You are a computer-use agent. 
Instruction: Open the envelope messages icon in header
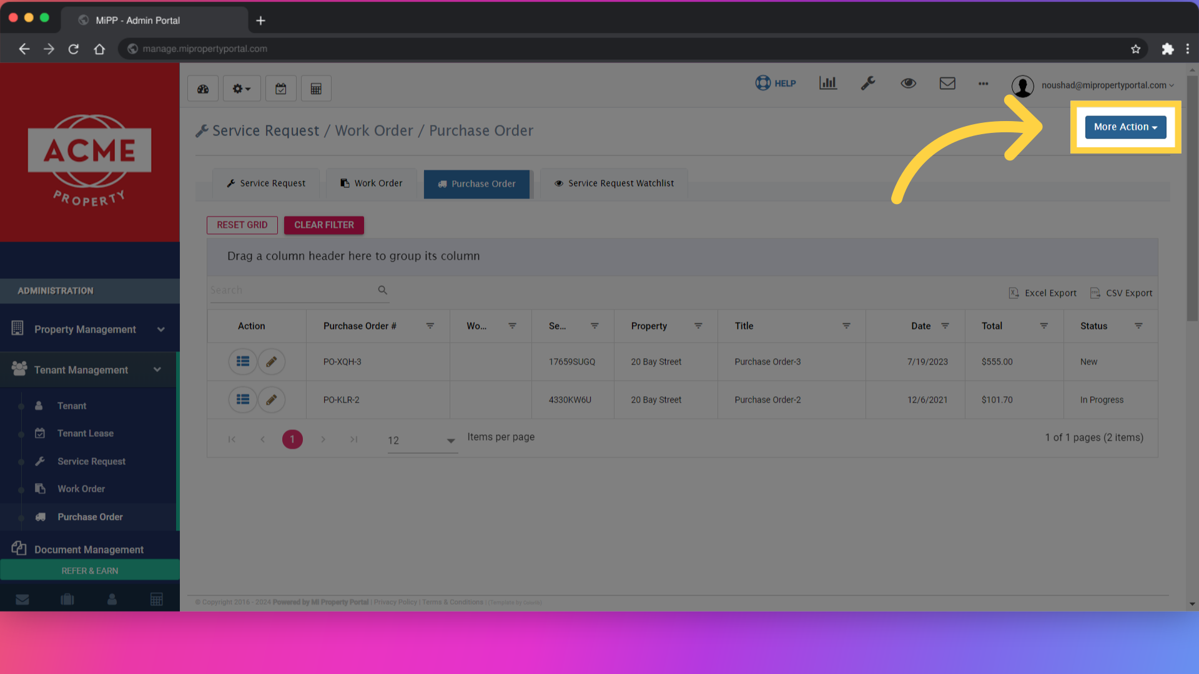tap(947, 83)
